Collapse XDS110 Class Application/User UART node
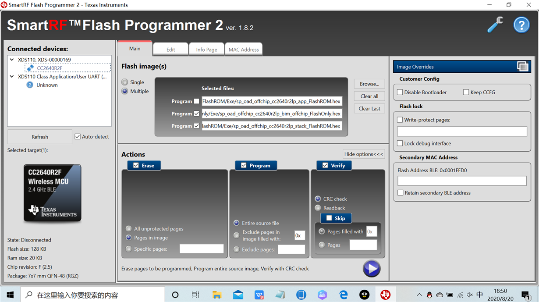Viewport: 539px width, 302px height. [x=12, y=76]
